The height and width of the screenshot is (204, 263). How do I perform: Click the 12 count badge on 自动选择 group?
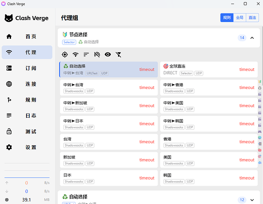point(242,200)
